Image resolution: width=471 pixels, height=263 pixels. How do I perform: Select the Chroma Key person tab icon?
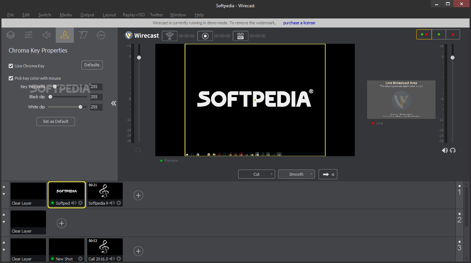coord(65,35)
